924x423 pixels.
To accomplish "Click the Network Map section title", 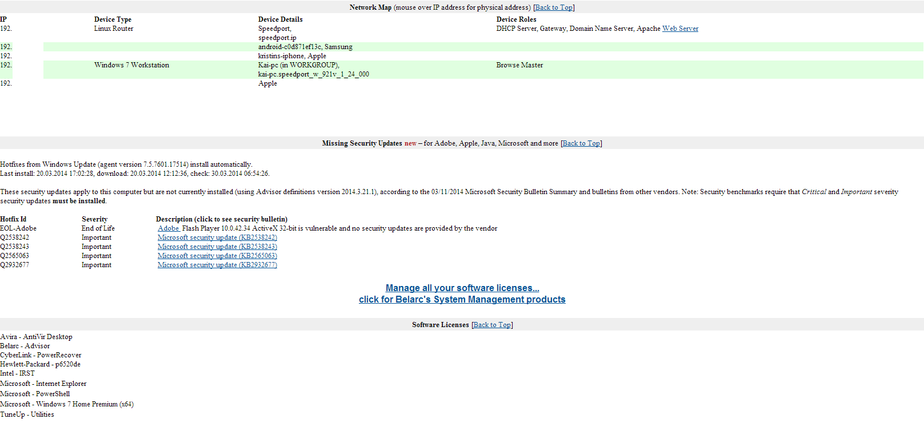I will click(370, 7).
